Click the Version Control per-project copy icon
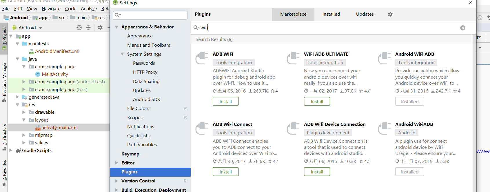This screenshot has width=490, height=192. [185, 181]
